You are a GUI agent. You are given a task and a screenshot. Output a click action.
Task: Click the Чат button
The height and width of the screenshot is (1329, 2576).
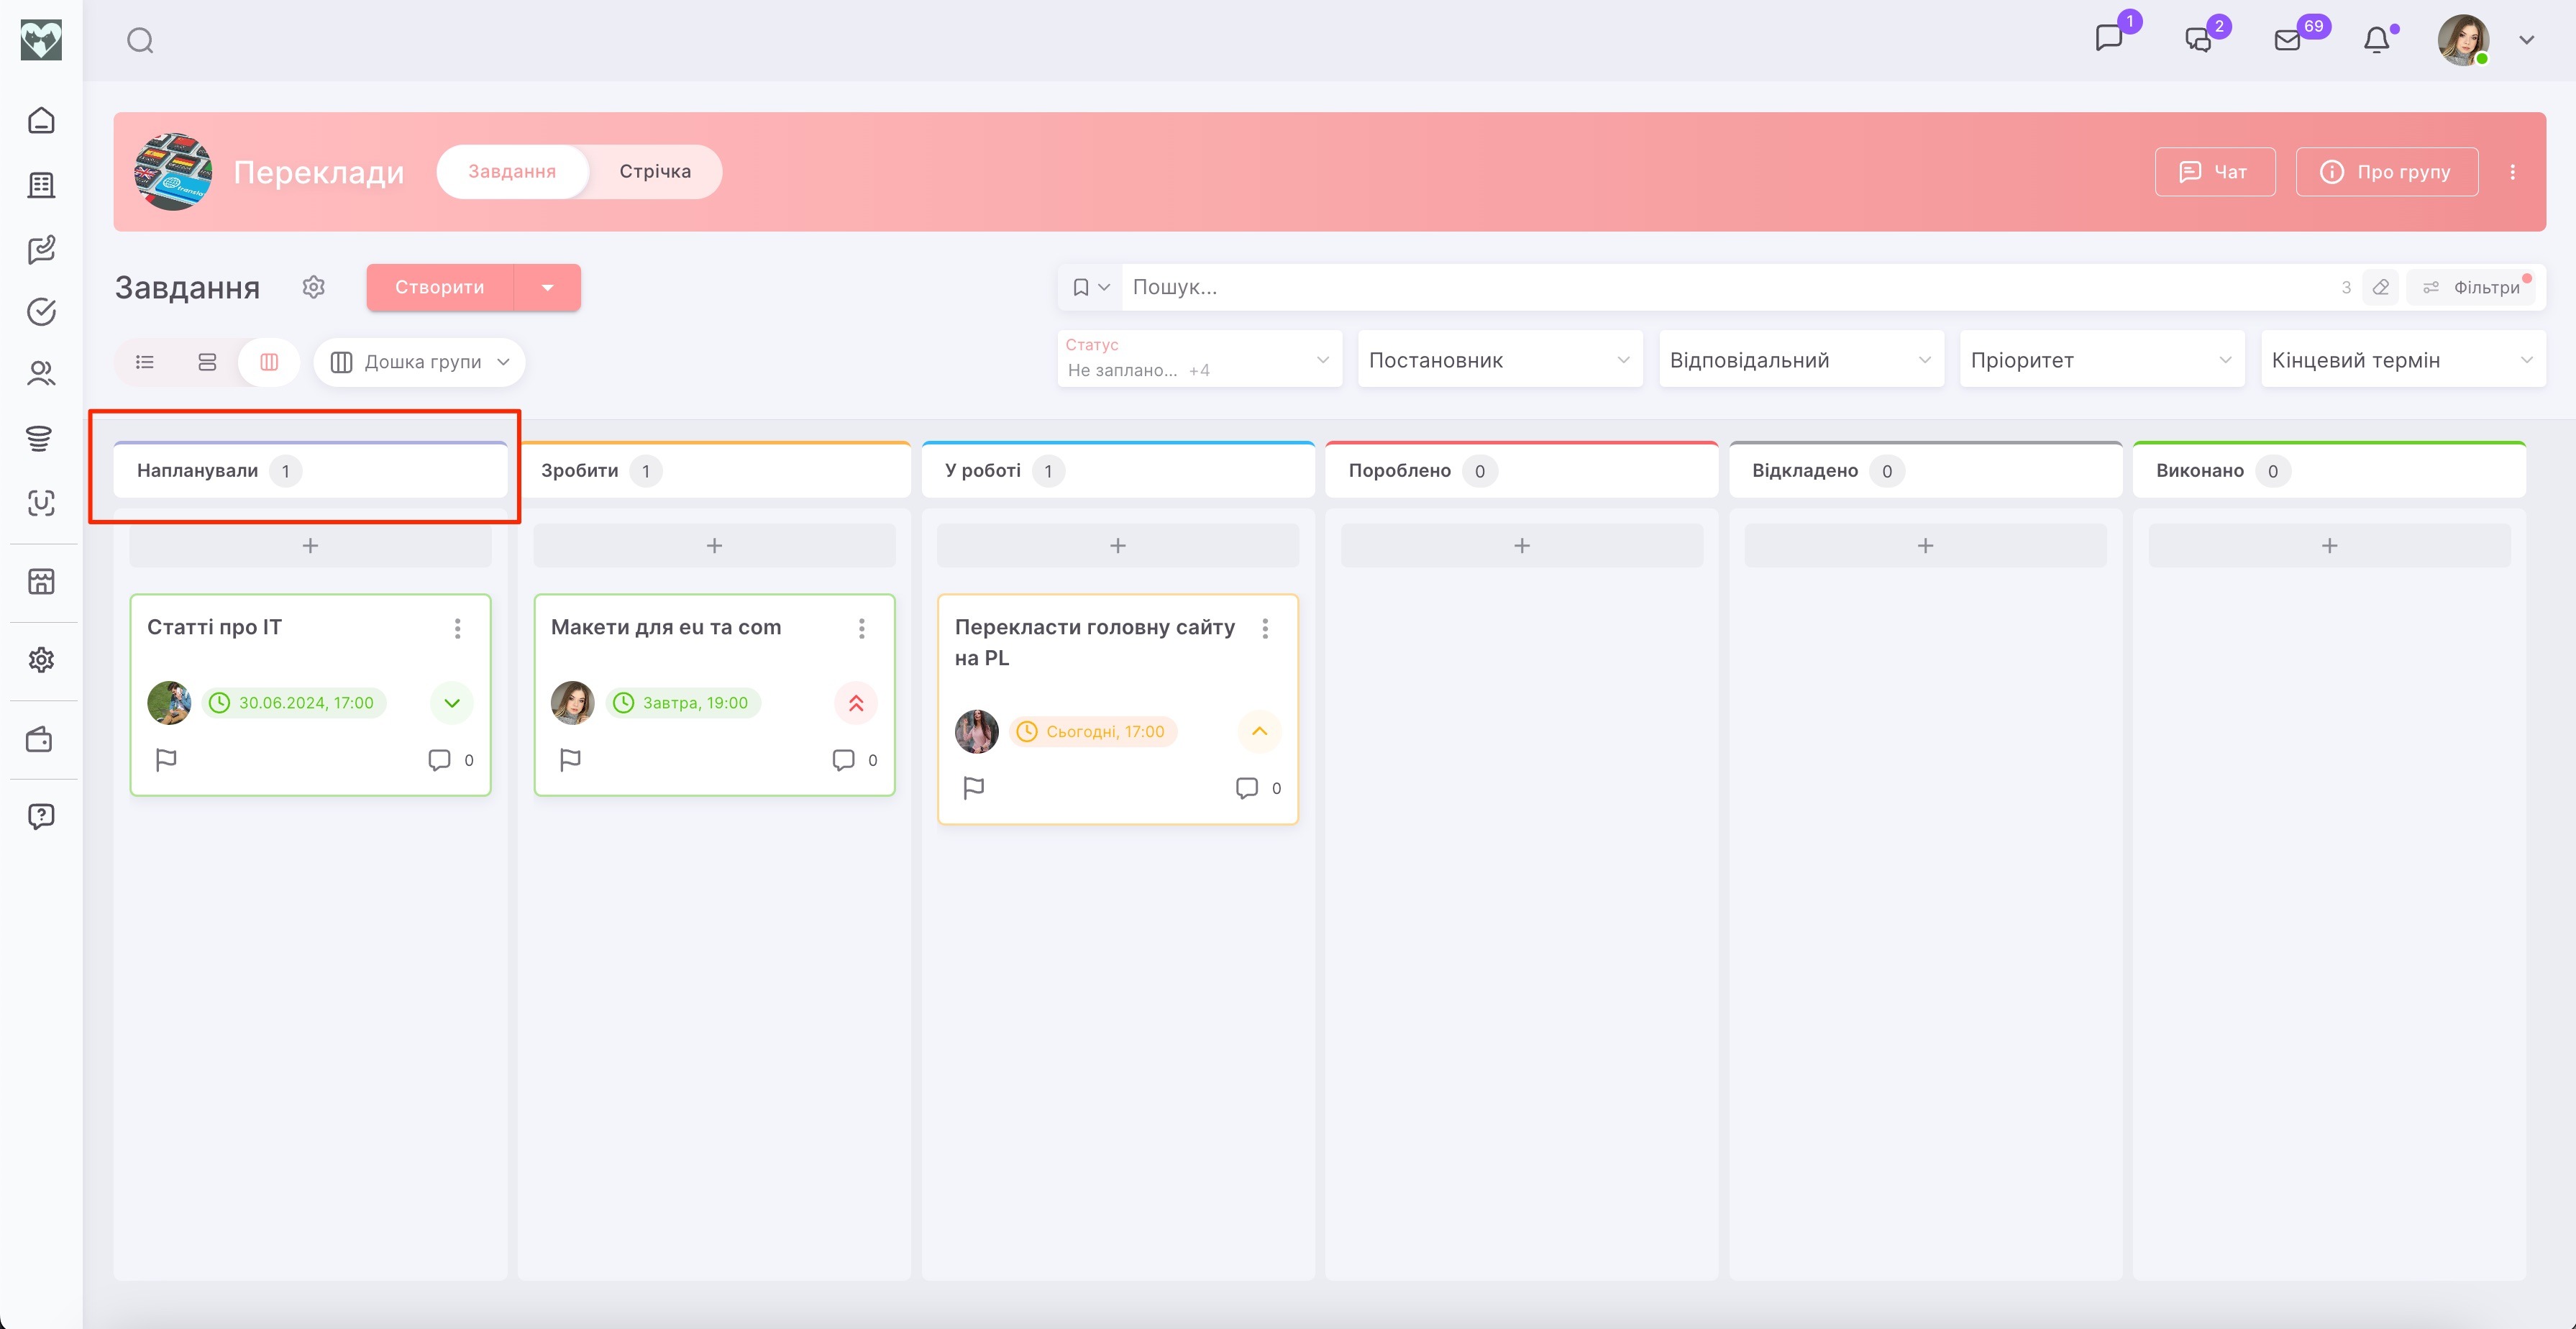click(2214, 172)
